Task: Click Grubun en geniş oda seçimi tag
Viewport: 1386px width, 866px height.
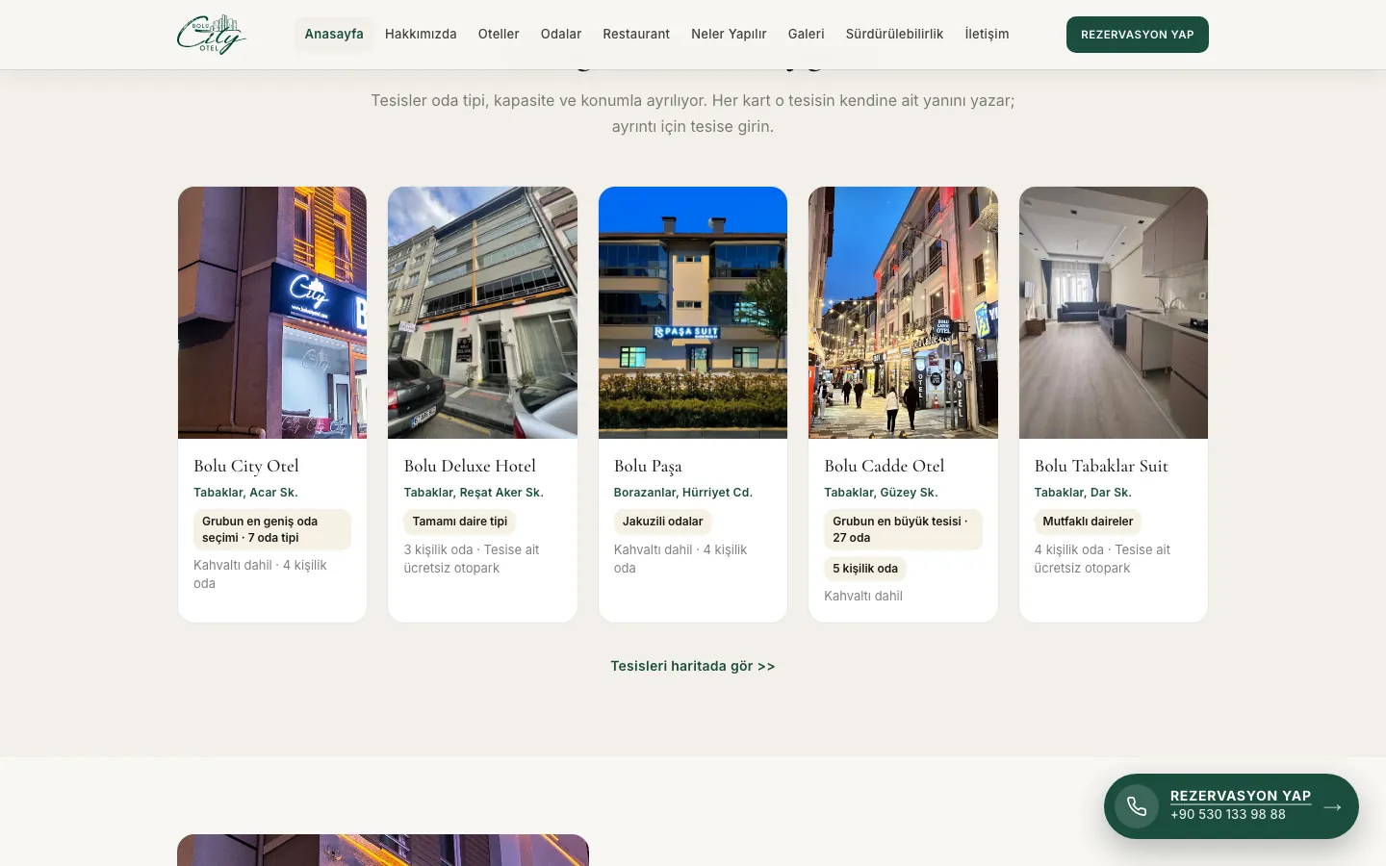Action: click(x=272, y=529)
